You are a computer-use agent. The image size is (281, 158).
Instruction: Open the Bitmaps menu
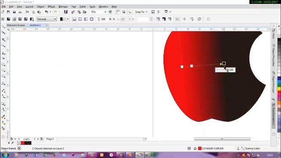click(63, 7)
